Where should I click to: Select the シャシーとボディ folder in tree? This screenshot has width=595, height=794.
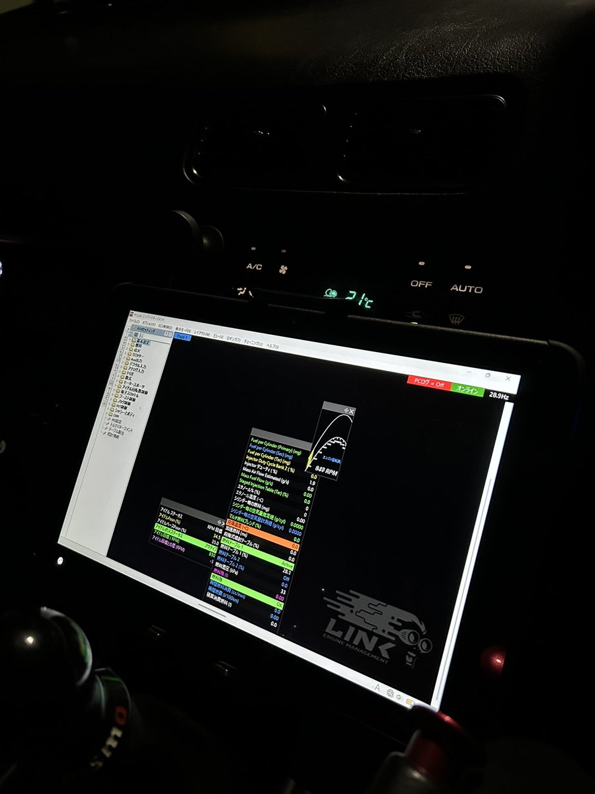pos(122,413)
